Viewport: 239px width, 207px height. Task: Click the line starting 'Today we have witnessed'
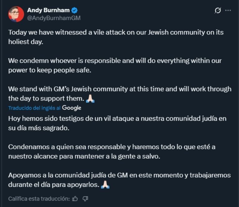tap(116, 32)
